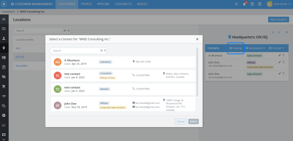Open the shopping cart sidebar icon
Viewport: 293px width, 141px height.
(4, 87)
